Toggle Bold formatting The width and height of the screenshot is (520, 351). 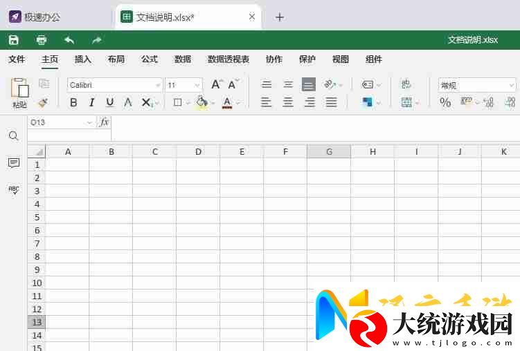[x=73, y=102]
